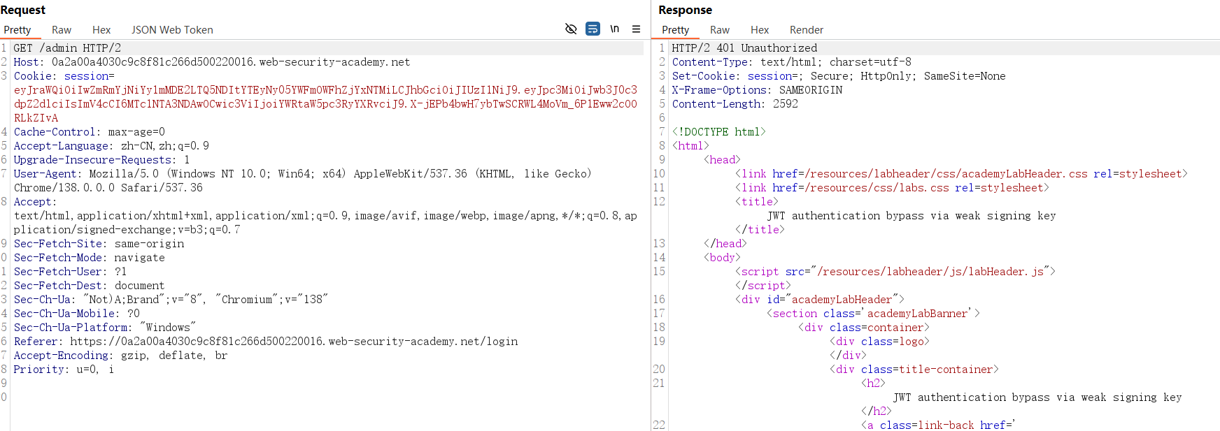The width and height of the screenshot is (1220, 431).
Task: Toggle the \n non-printable characters button
Action: coord(614,29)
